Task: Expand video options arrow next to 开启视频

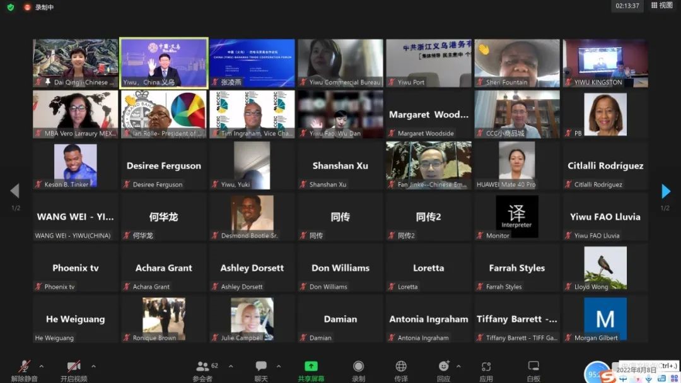Action: tap(93, 366)
